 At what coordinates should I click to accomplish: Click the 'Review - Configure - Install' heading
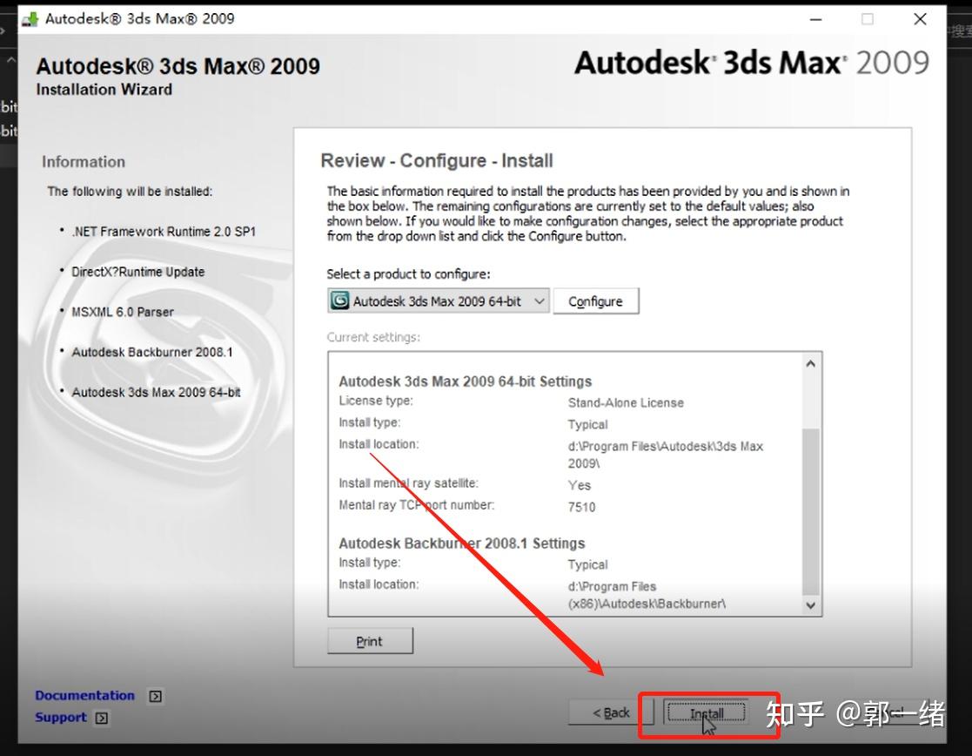437,160
